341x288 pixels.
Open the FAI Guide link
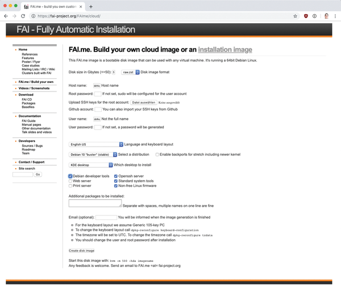point(28,121)
